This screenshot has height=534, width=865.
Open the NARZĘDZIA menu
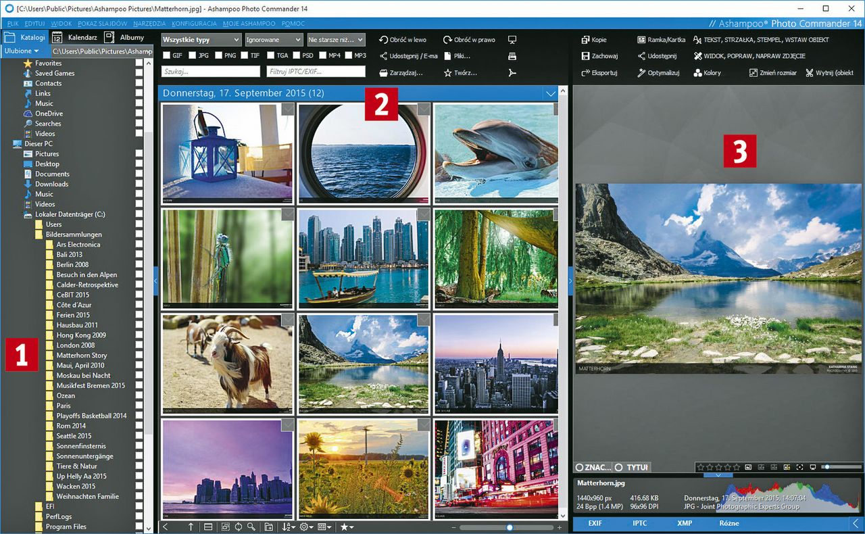pyautogui.click(x=149, y=24)
